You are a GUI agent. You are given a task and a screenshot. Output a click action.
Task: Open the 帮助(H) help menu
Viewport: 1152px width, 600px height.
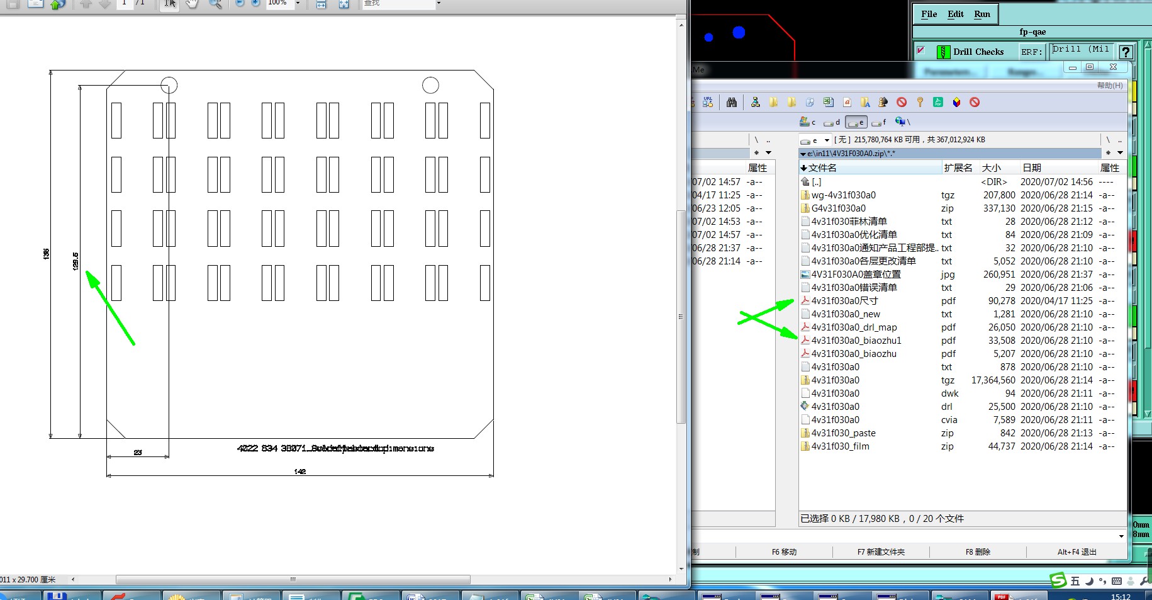(1110, 86)
